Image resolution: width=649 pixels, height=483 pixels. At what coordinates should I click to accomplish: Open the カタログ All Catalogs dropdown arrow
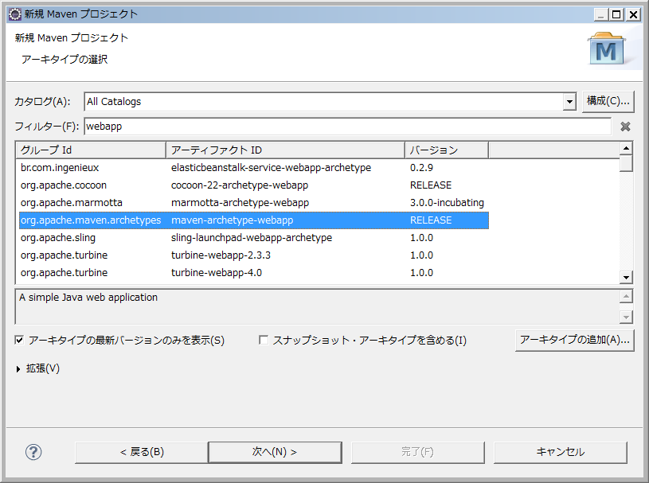coord(569,102)
